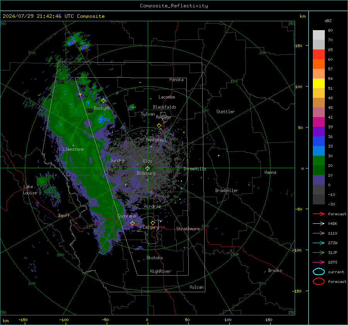The height and width of the screenshot is (325, 348).
Task: Select the orange 60–57 dBZ color swatch
Action: [319, 64]
